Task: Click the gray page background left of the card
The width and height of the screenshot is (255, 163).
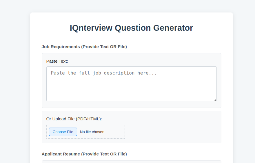Action: tap(14, 87)
